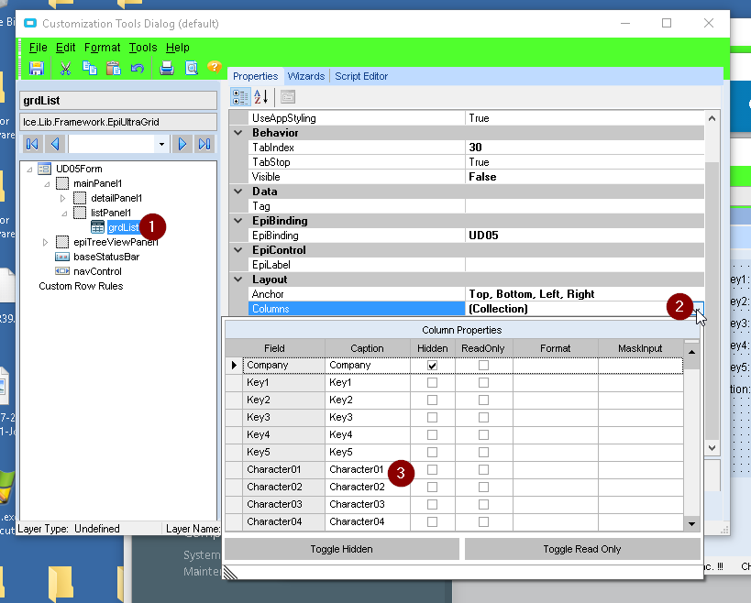Screen dimensions: 751x603
Task: Open the Tools menu
Action: pos(143,48)
